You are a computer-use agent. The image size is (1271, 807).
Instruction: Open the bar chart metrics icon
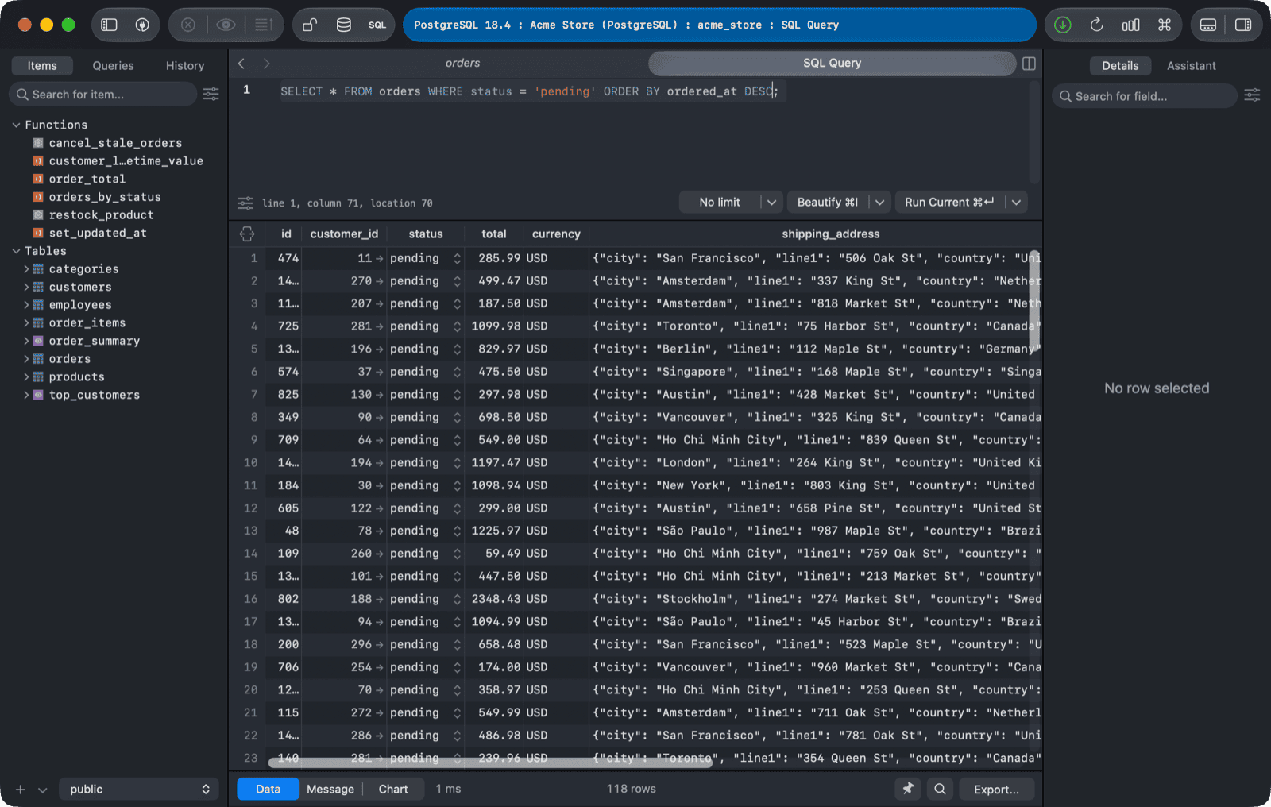(x=1130, y=25)
